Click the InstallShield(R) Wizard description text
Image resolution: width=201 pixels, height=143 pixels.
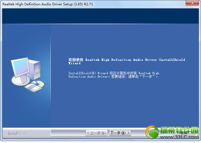(x=114, y=75)
